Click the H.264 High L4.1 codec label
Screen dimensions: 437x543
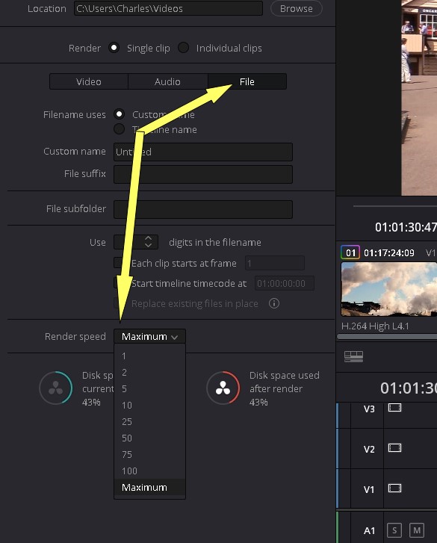[375, 326]
